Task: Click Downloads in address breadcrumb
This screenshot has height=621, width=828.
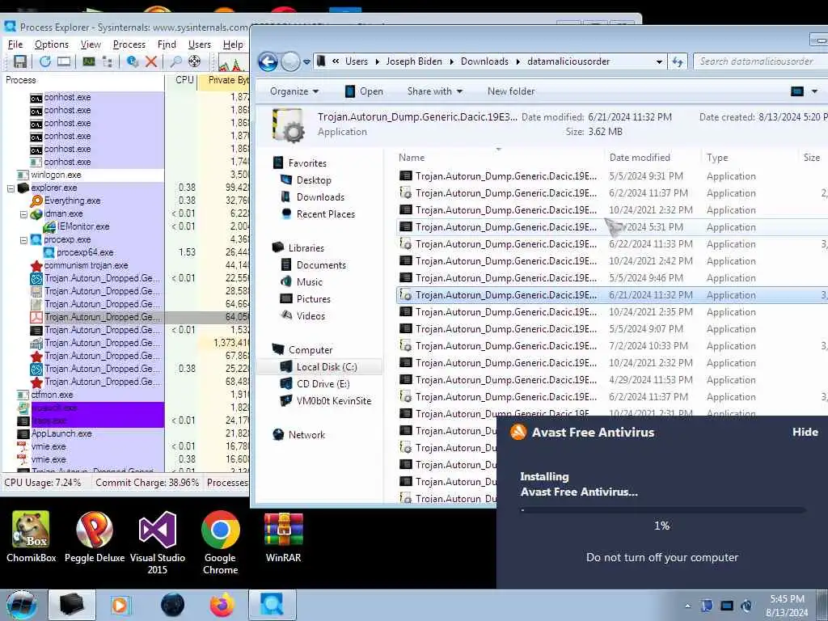Action: click(x=484, y=61)
